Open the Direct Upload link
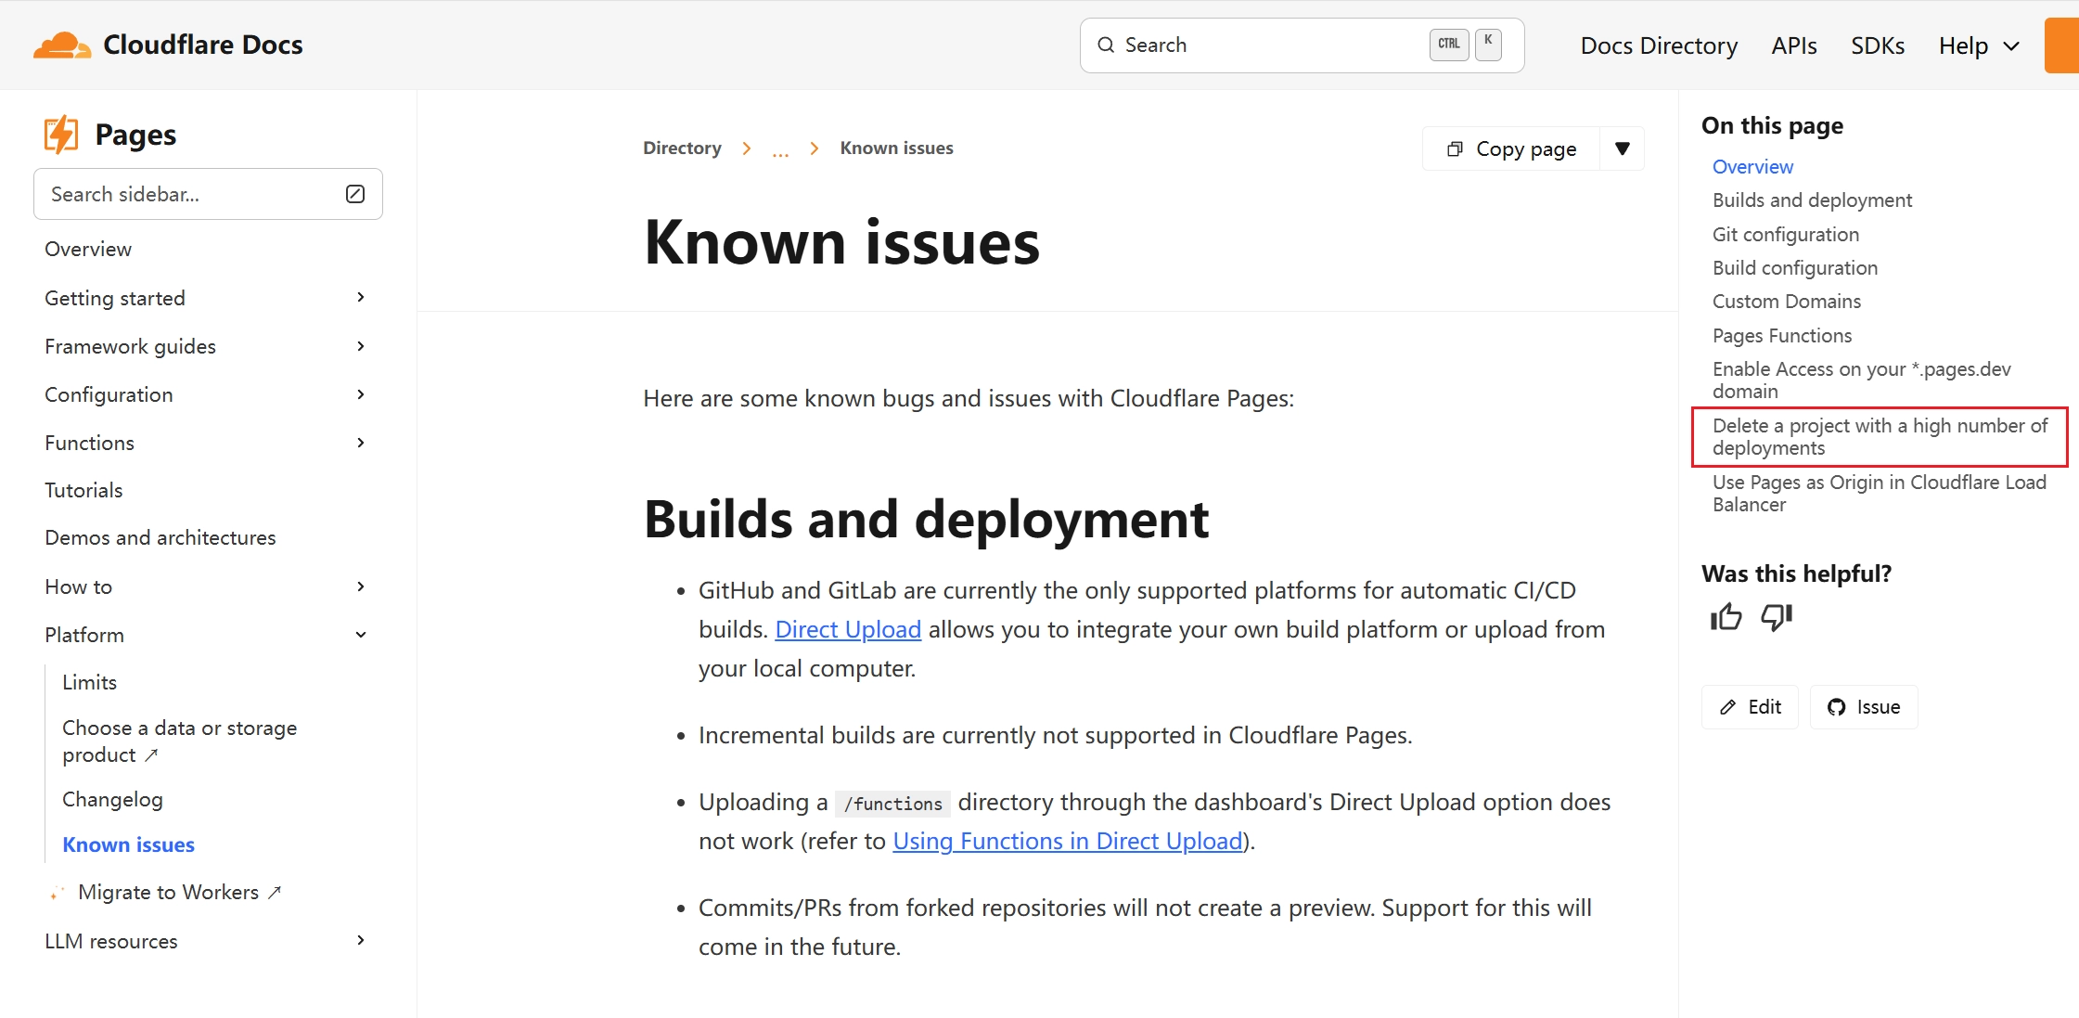The image size is (2079, 1018). tap(848, 629)
